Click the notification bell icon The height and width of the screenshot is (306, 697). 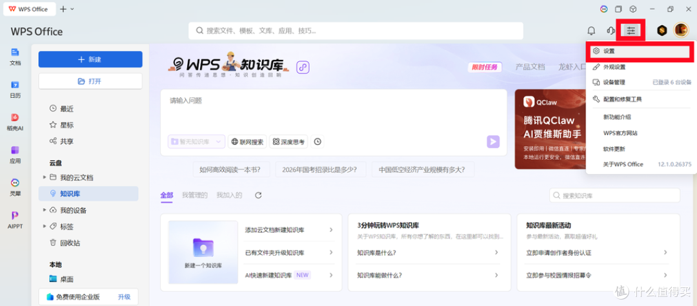pyautogui.click(x=591, y=31)
